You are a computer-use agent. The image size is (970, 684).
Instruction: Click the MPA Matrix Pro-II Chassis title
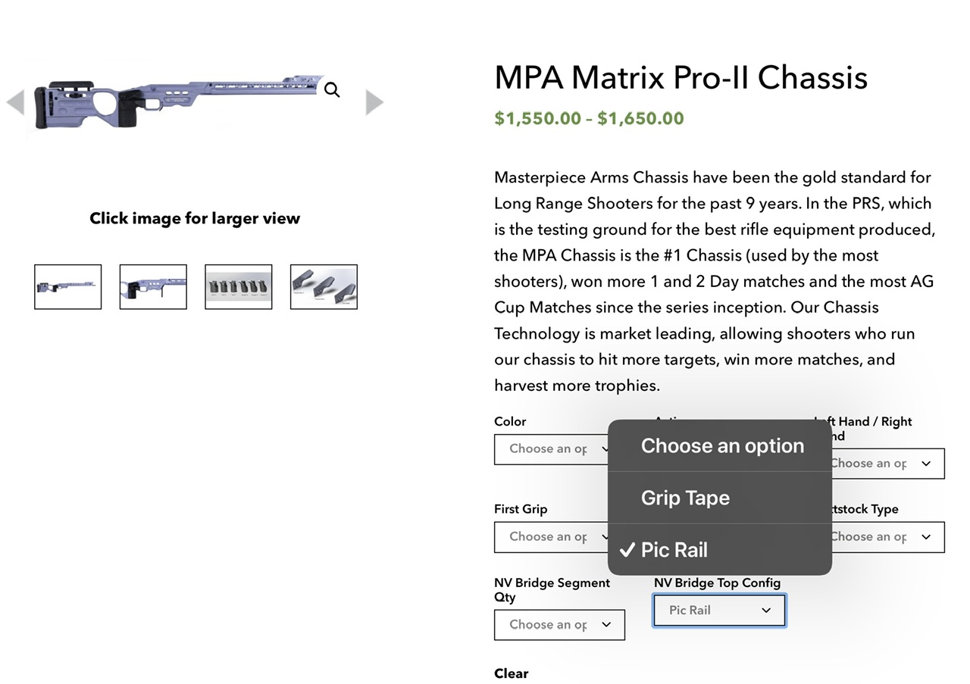(x=681, y=78)
